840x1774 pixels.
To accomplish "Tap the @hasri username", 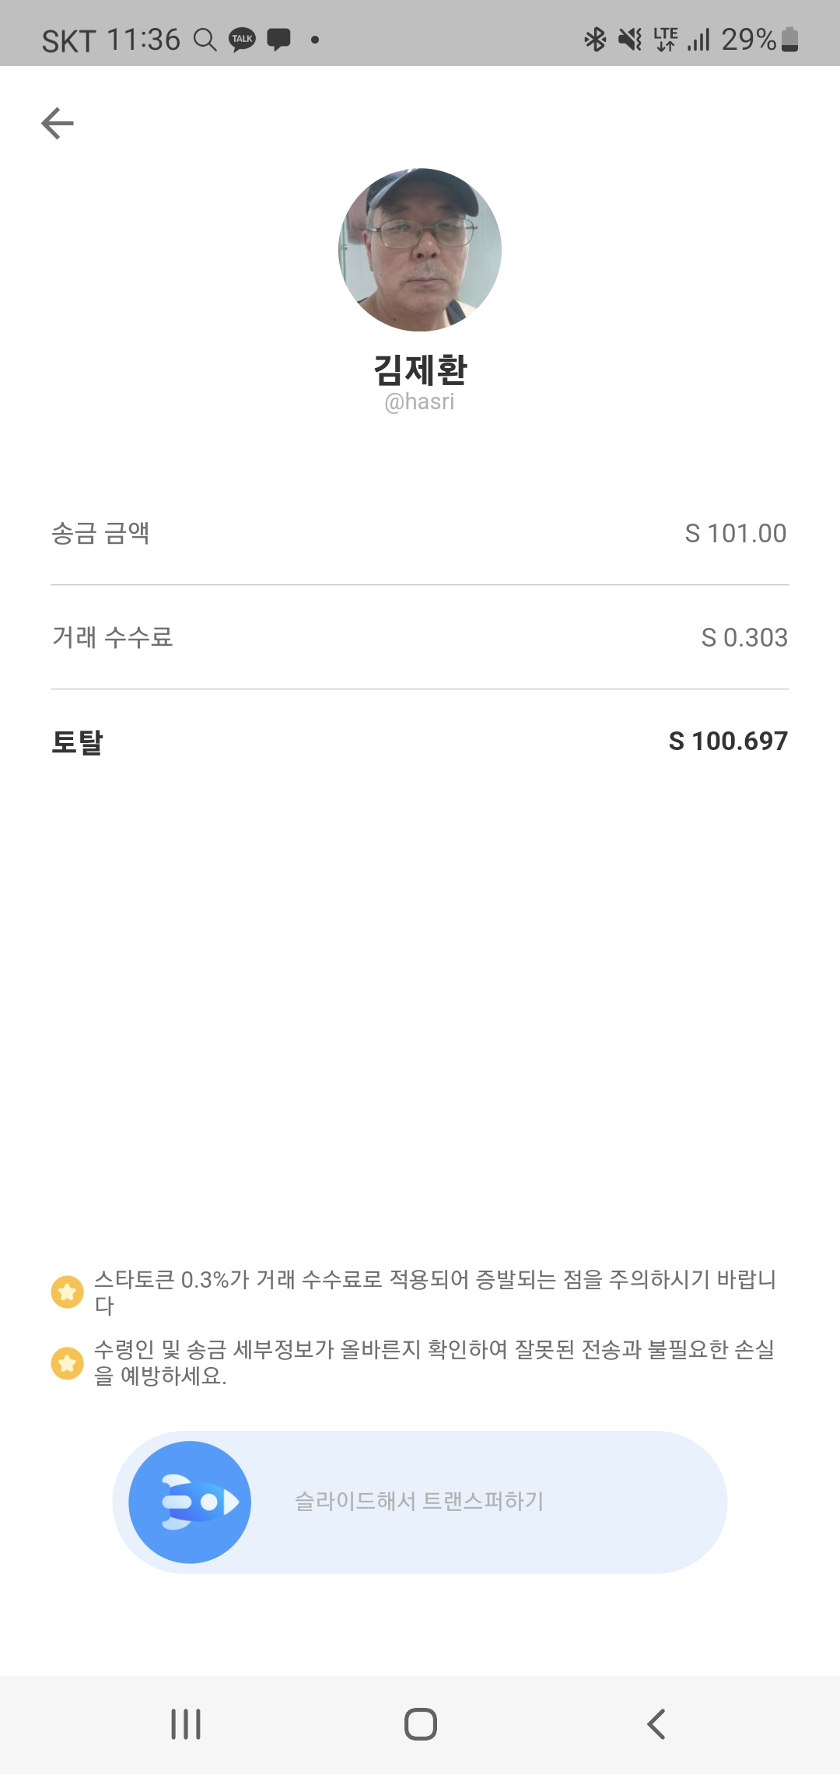I will coord(419,402).
